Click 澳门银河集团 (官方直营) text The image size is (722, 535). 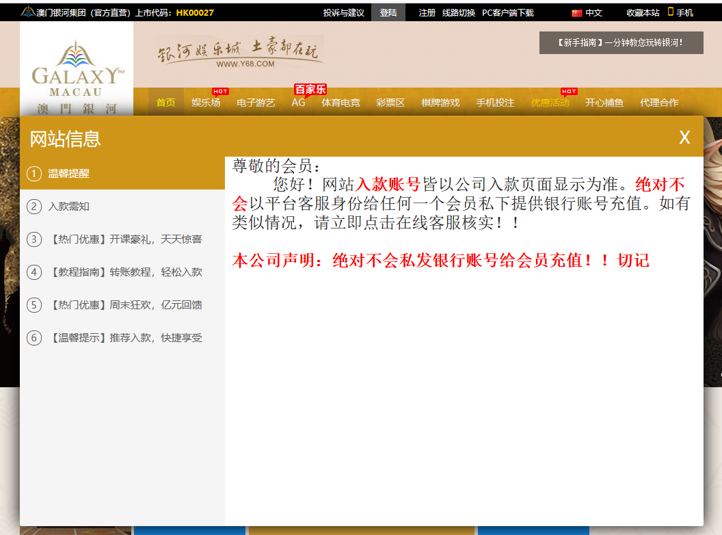pyautogui.click(x=84, y=13)
